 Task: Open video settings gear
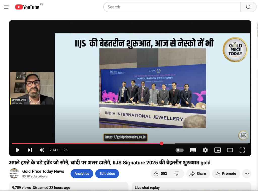click(205, 150)
